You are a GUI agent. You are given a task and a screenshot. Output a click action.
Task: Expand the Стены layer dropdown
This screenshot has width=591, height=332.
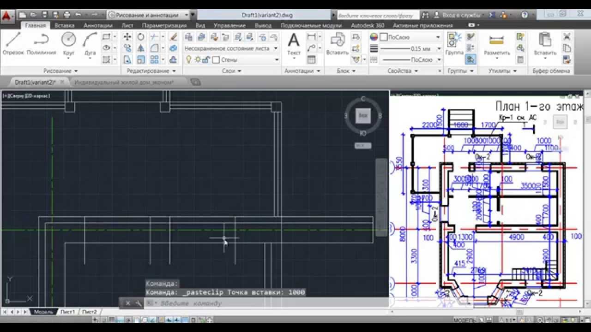point(277,59)
